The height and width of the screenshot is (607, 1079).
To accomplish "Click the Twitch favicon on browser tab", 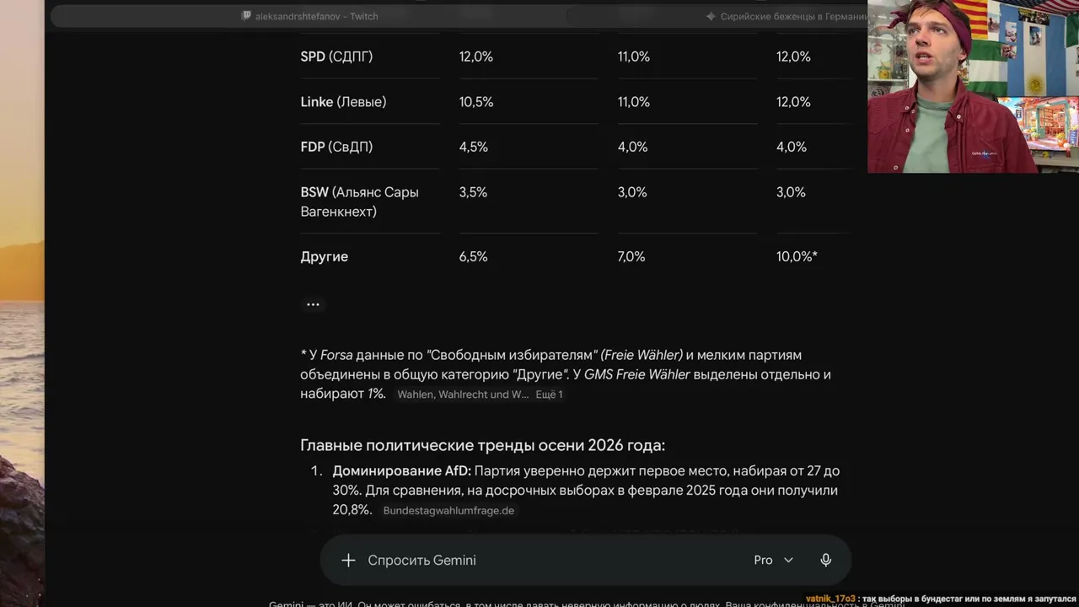I will pos(246,16).
